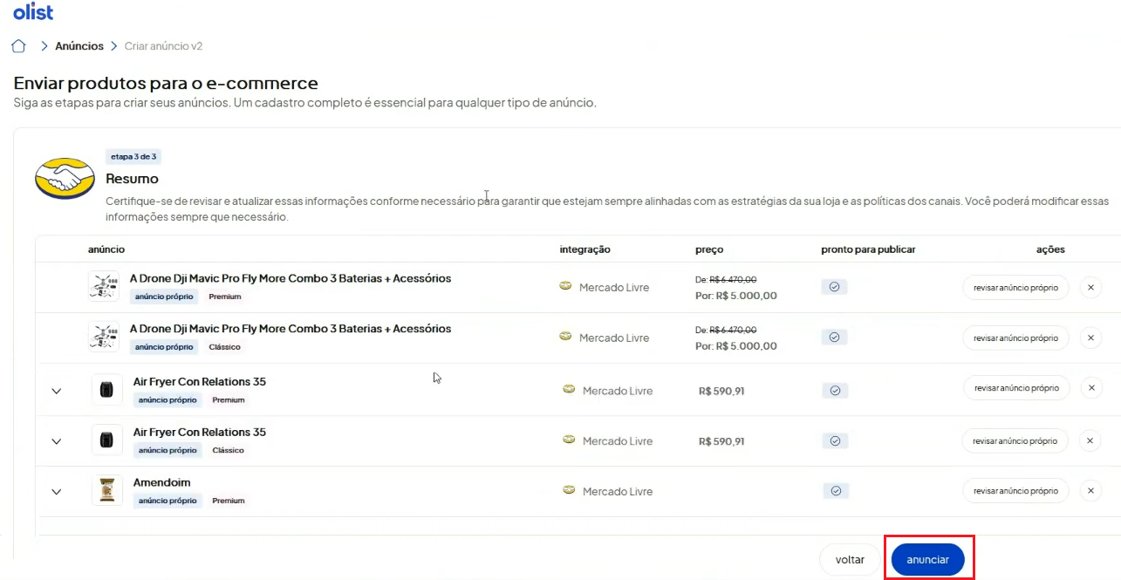The height and width of the screenshot is (580, 1121).
Task: Click the Mercado Livre icon in Air Fryer Clássico row
Action: point(569,440)
